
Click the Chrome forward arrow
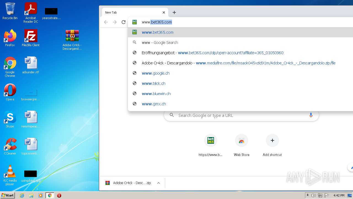pyautogui.click(x=115, y=22)
